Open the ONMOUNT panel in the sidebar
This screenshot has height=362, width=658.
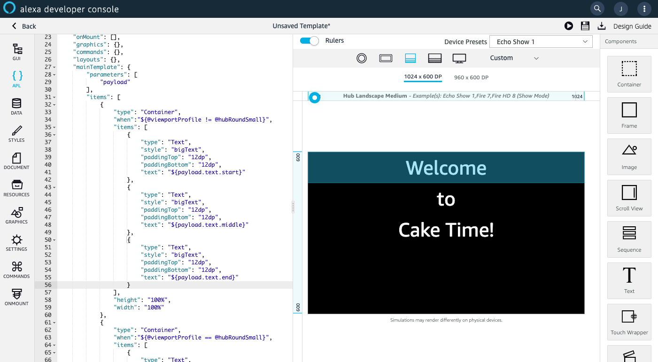click(16, 297)
